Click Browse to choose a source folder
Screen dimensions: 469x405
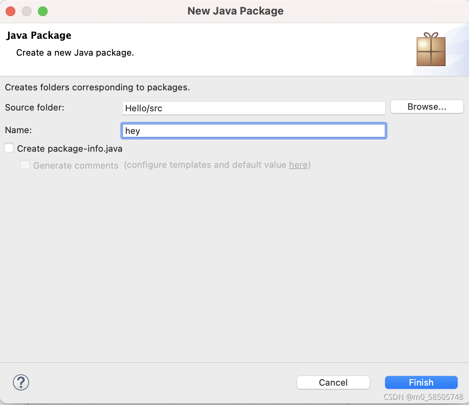pyautogui.click(x=427, y=106)
